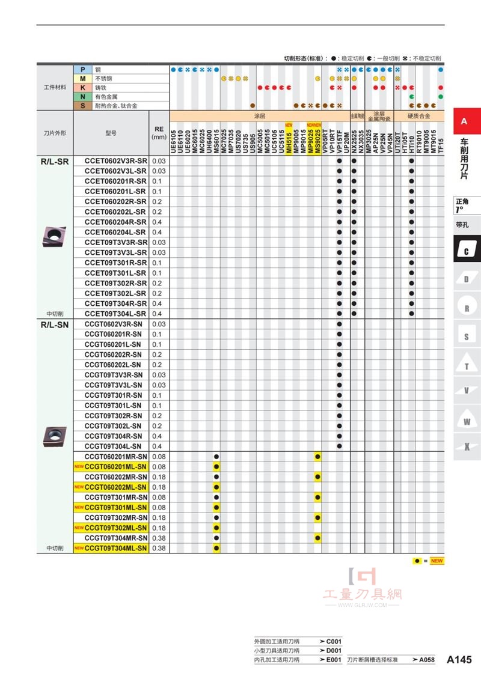Select model 'CCGT09T304R-SN'
Screen dimensions: 481x673
click(x=113, y=436)
